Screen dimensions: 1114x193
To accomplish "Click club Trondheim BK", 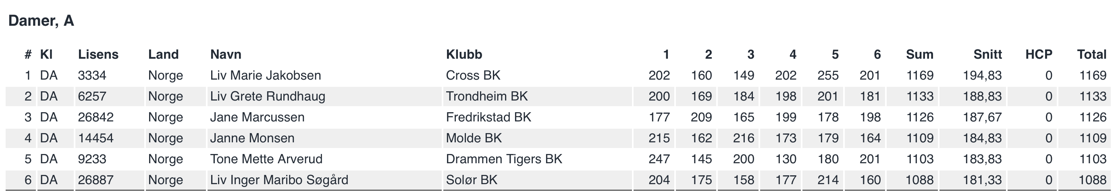I will coord(487,96).
